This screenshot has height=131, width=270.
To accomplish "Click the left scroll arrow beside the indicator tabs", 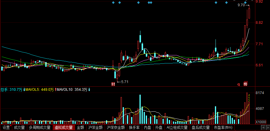I will pyautogui.click(x=263, y=127).
